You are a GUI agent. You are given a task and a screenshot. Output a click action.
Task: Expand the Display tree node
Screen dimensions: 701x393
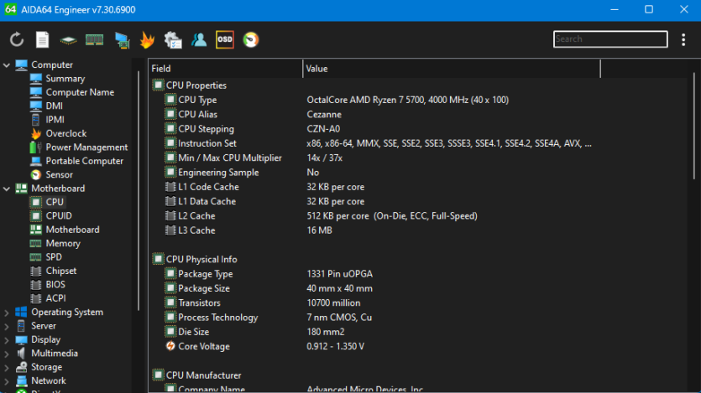click(7, 340)
